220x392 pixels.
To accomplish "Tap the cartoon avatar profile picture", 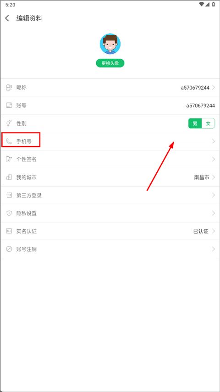I will 110,44.
